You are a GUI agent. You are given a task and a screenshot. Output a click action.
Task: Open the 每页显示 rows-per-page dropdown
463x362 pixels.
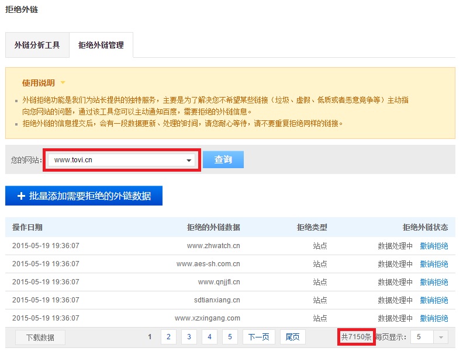tap(429, 337)
